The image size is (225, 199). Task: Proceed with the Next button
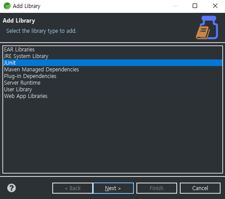(113, 188)
